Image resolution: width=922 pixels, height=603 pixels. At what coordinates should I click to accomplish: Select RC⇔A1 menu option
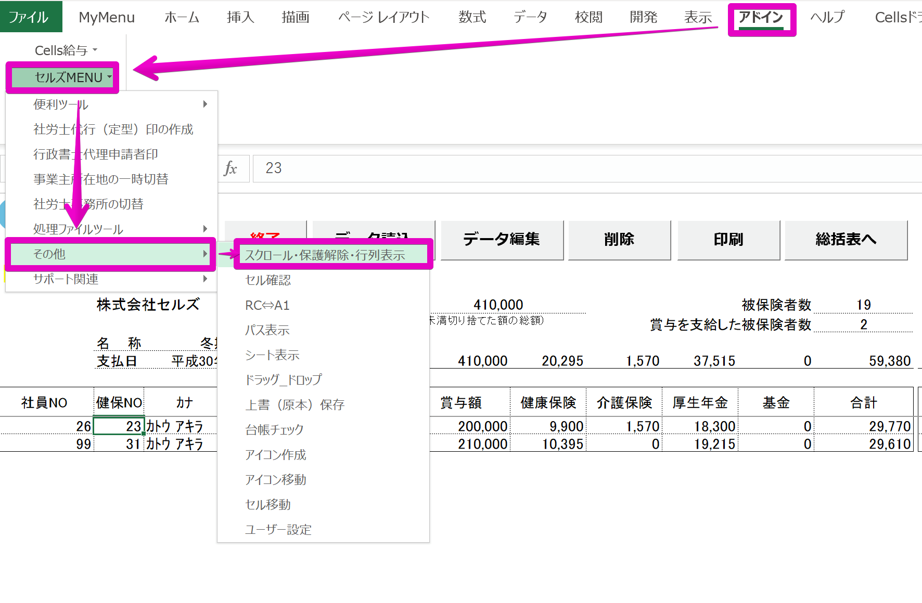267,305
